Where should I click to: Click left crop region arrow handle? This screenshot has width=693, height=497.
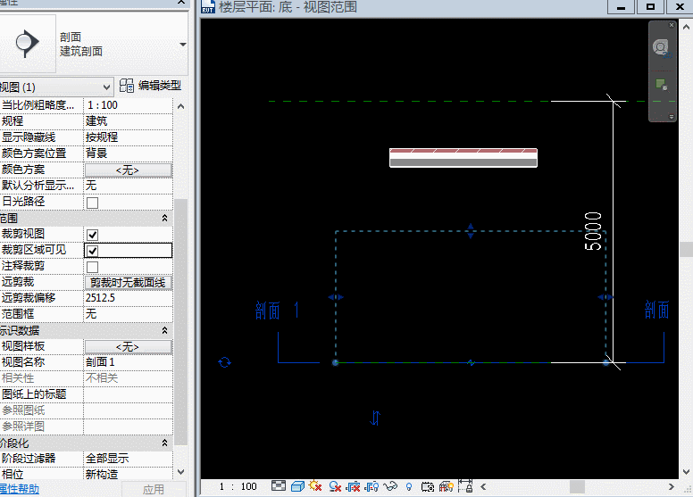coord(336,297)
